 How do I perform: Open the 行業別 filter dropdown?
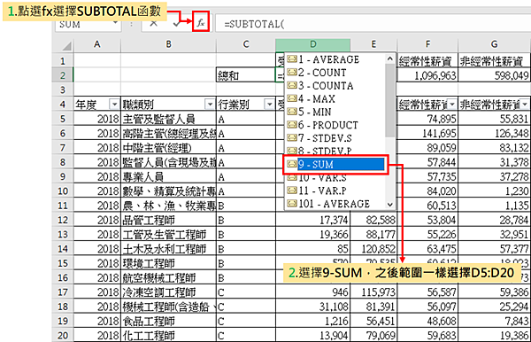(x=270, y=104)
